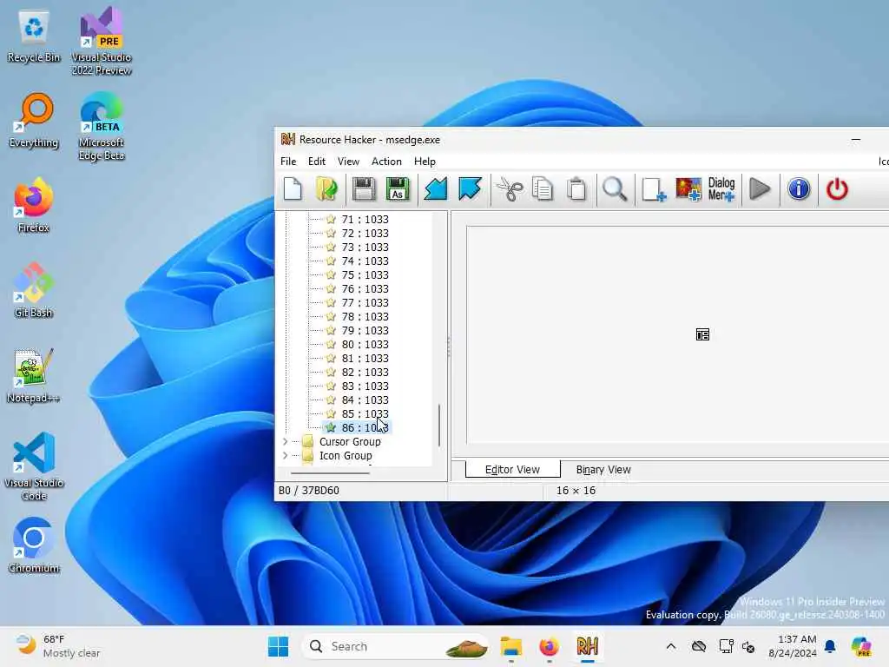This screenshot has height=667, width=889.
Task: Select tree item 79 : 1033
Action: (x=365, y=331)
